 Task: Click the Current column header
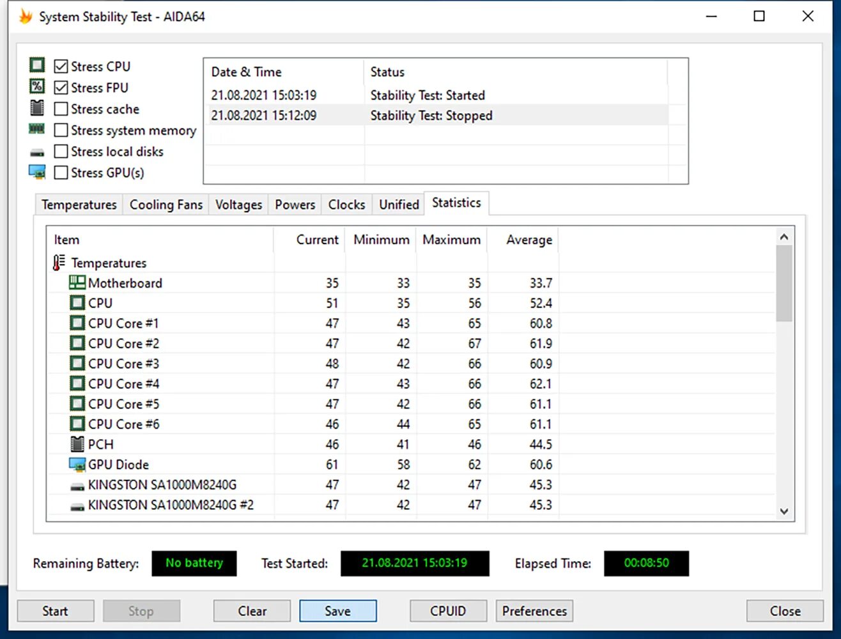tap(310, 240)
